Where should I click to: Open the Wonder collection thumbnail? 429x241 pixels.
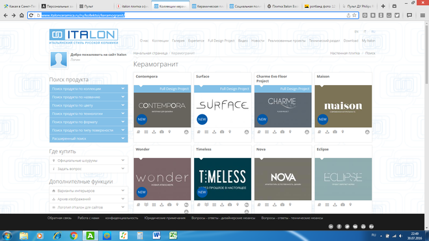pyautogui.click(x=162, y=179)
